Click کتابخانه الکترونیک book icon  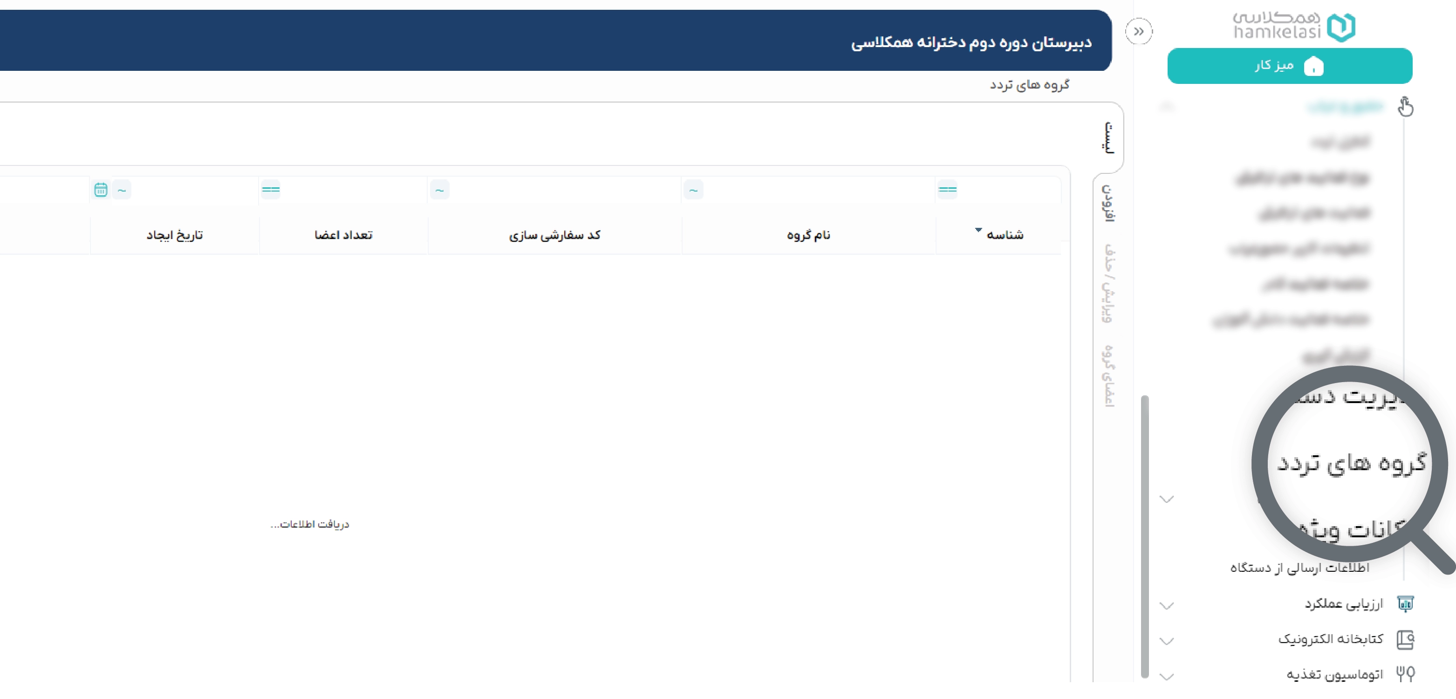(1405, 640)
